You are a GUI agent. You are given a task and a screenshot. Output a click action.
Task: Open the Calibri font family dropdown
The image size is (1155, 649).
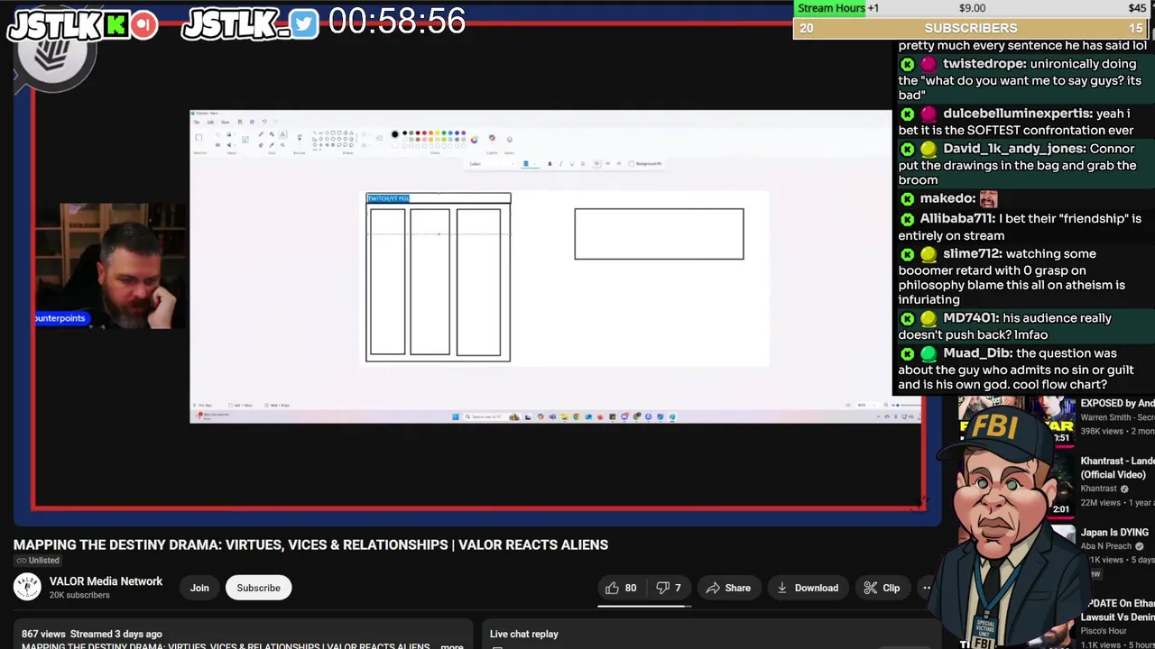pyautogui.click(x=493, y=163)
